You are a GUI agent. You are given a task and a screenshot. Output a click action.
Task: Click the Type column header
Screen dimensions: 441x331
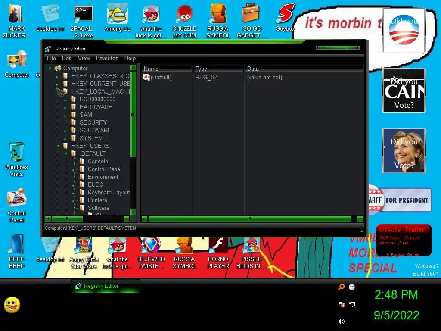pos(218,69)
